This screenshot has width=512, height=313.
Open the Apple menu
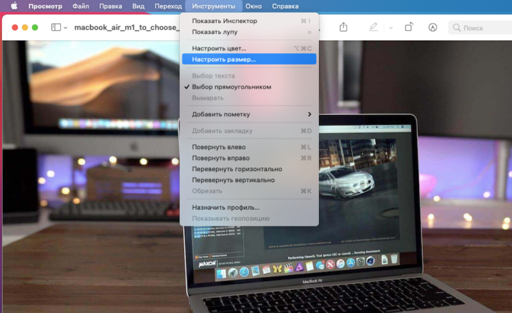click(x=12, y=6)
